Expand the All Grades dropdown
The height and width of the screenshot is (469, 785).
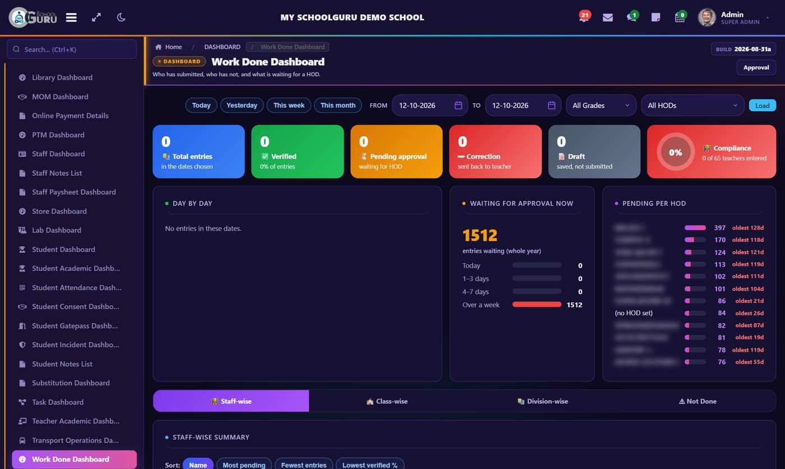point(601,105)
